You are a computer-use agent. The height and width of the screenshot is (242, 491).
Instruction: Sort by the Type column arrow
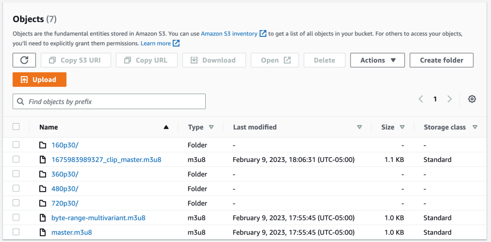pos(211,127)
